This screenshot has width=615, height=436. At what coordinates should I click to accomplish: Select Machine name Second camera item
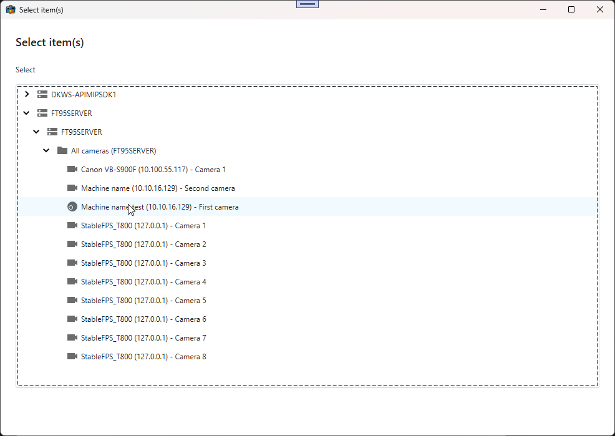pyautogui.click(x=158, y=188)
